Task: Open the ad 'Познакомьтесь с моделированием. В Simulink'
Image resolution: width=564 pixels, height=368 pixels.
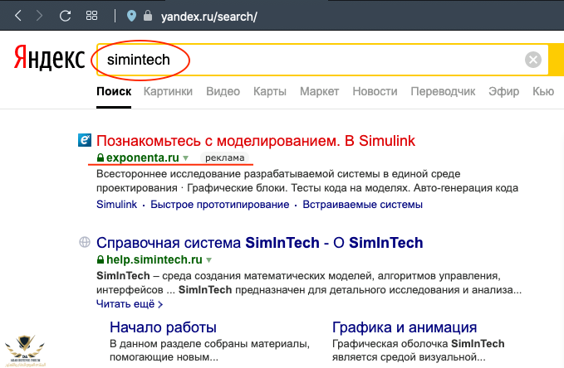Action: click(256, 141)
